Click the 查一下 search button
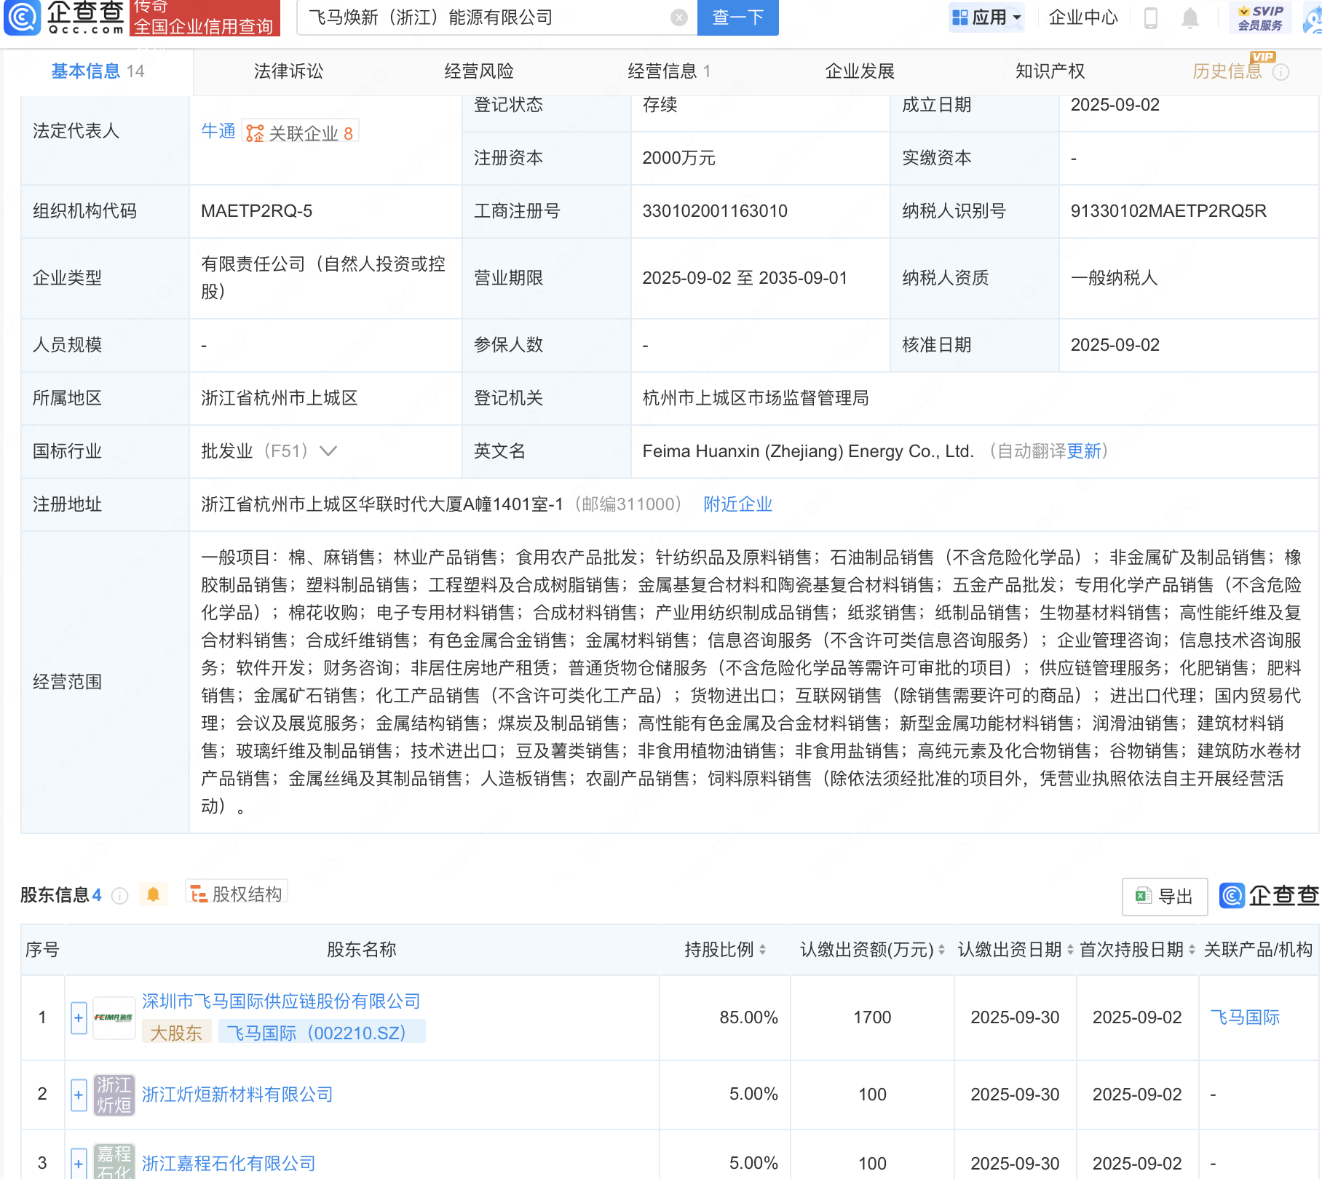 tap(738, 17)
